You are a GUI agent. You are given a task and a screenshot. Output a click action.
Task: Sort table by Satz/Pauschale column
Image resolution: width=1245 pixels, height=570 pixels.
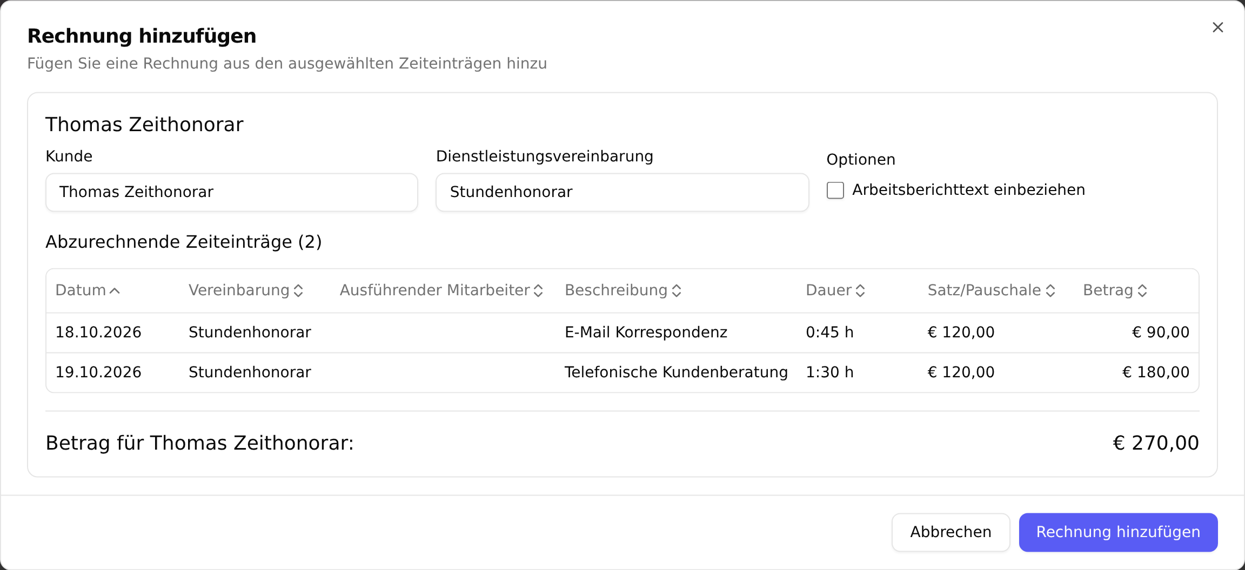click(x=992, y=290)
